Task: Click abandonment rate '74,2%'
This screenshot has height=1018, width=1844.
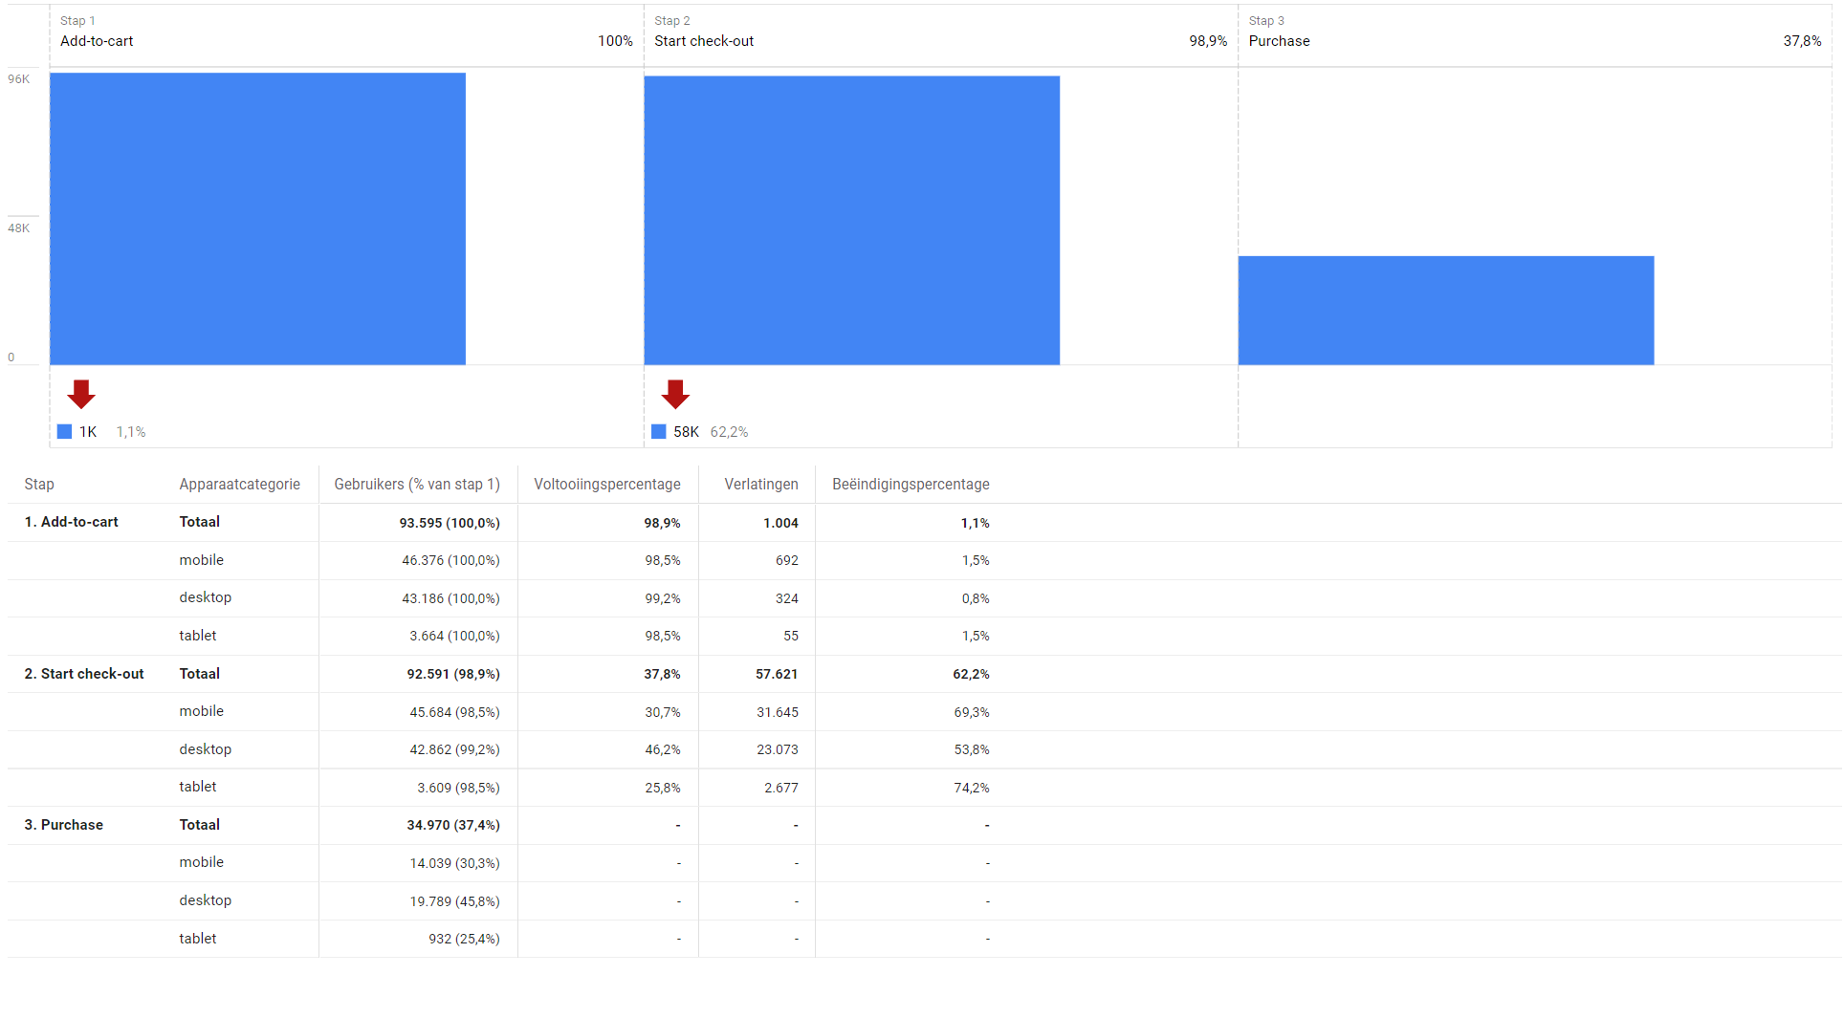Action: click(972, 788)
